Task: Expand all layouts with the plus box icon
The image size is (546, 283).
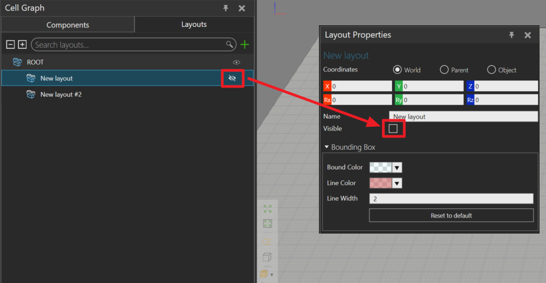Action: tap(22, 45)
